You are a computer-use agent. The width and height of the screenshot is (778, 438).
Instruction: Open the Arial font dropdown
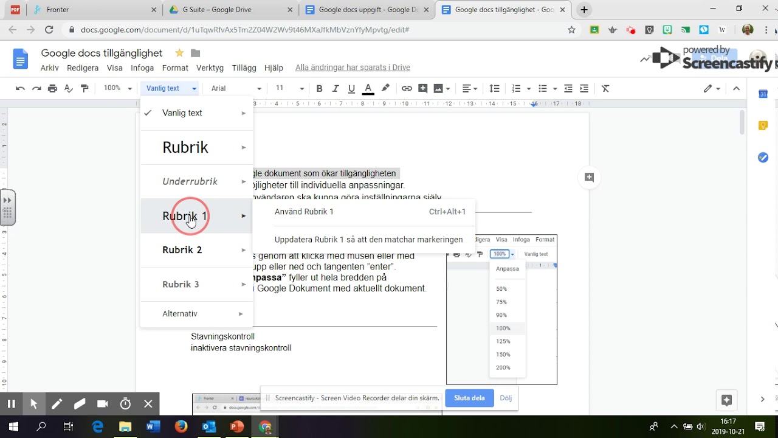tap(236, 88)
